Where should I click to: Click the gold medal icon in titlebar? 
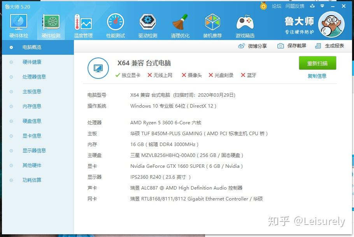point(263,6)
